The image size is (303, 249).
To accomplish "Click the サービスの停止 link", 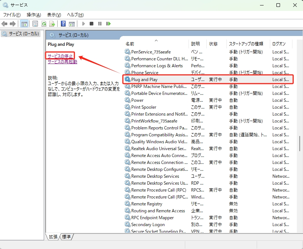I will coord(61,56).
